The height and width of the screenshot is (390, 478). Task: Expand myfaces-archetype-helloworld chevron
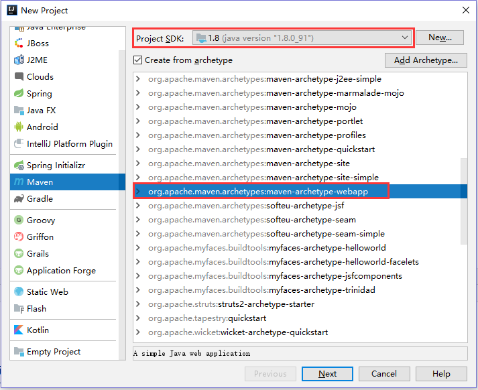coord(138,248)
